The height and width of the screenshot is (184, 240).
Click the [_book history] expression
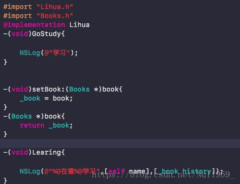[x=184, y=171]
